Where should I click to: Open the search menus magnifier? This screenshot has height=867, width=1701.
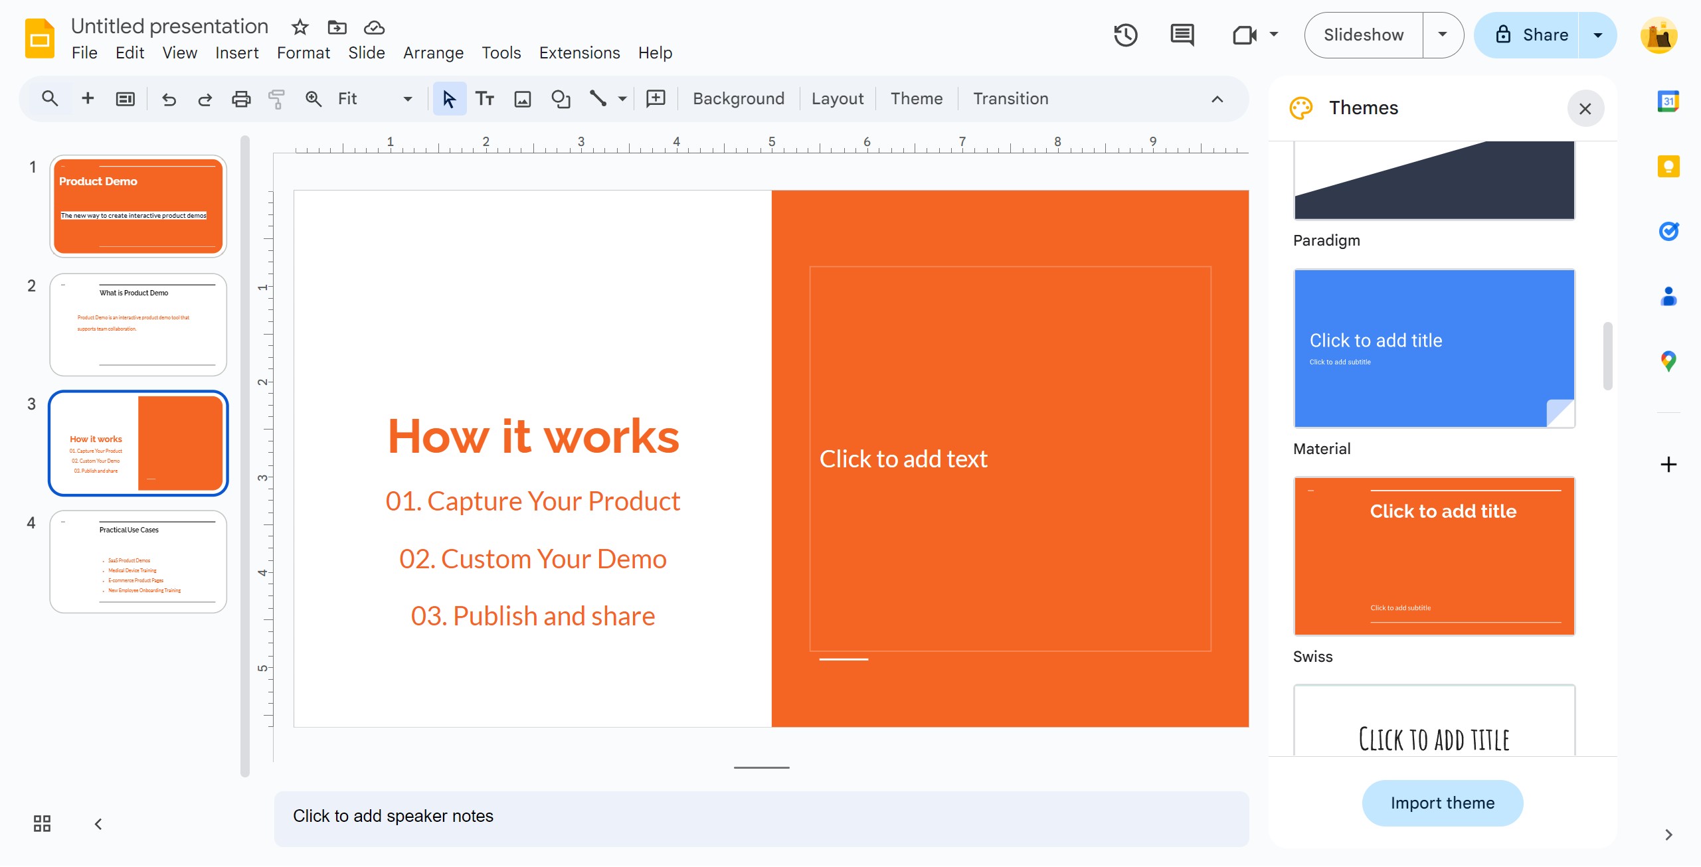(x=49, y=99)
